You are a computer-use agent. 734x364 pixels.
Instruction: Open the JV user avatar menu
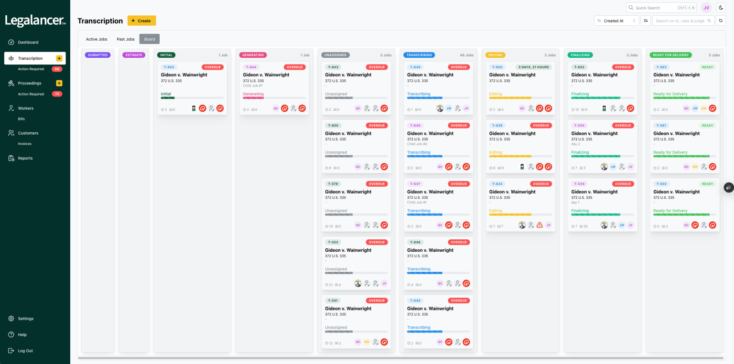[706, 8]
